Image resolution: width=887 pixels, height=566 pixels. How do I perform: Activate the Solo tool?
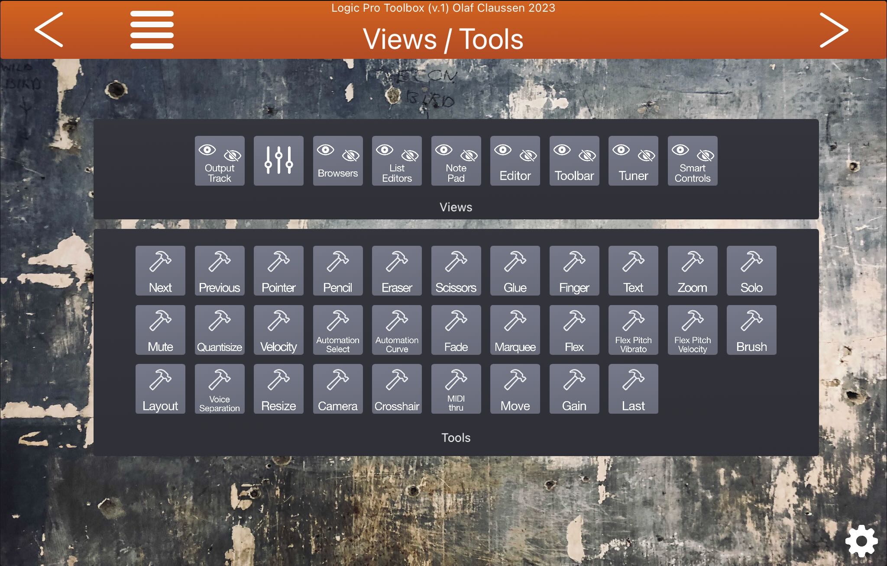[x=751, y=271]
